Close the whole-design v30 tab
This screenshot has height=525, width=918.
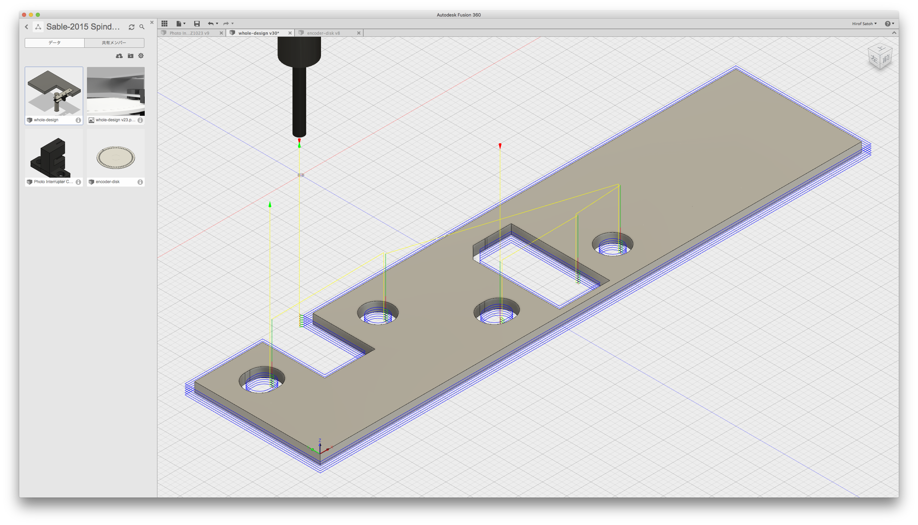tap(290, 33)
